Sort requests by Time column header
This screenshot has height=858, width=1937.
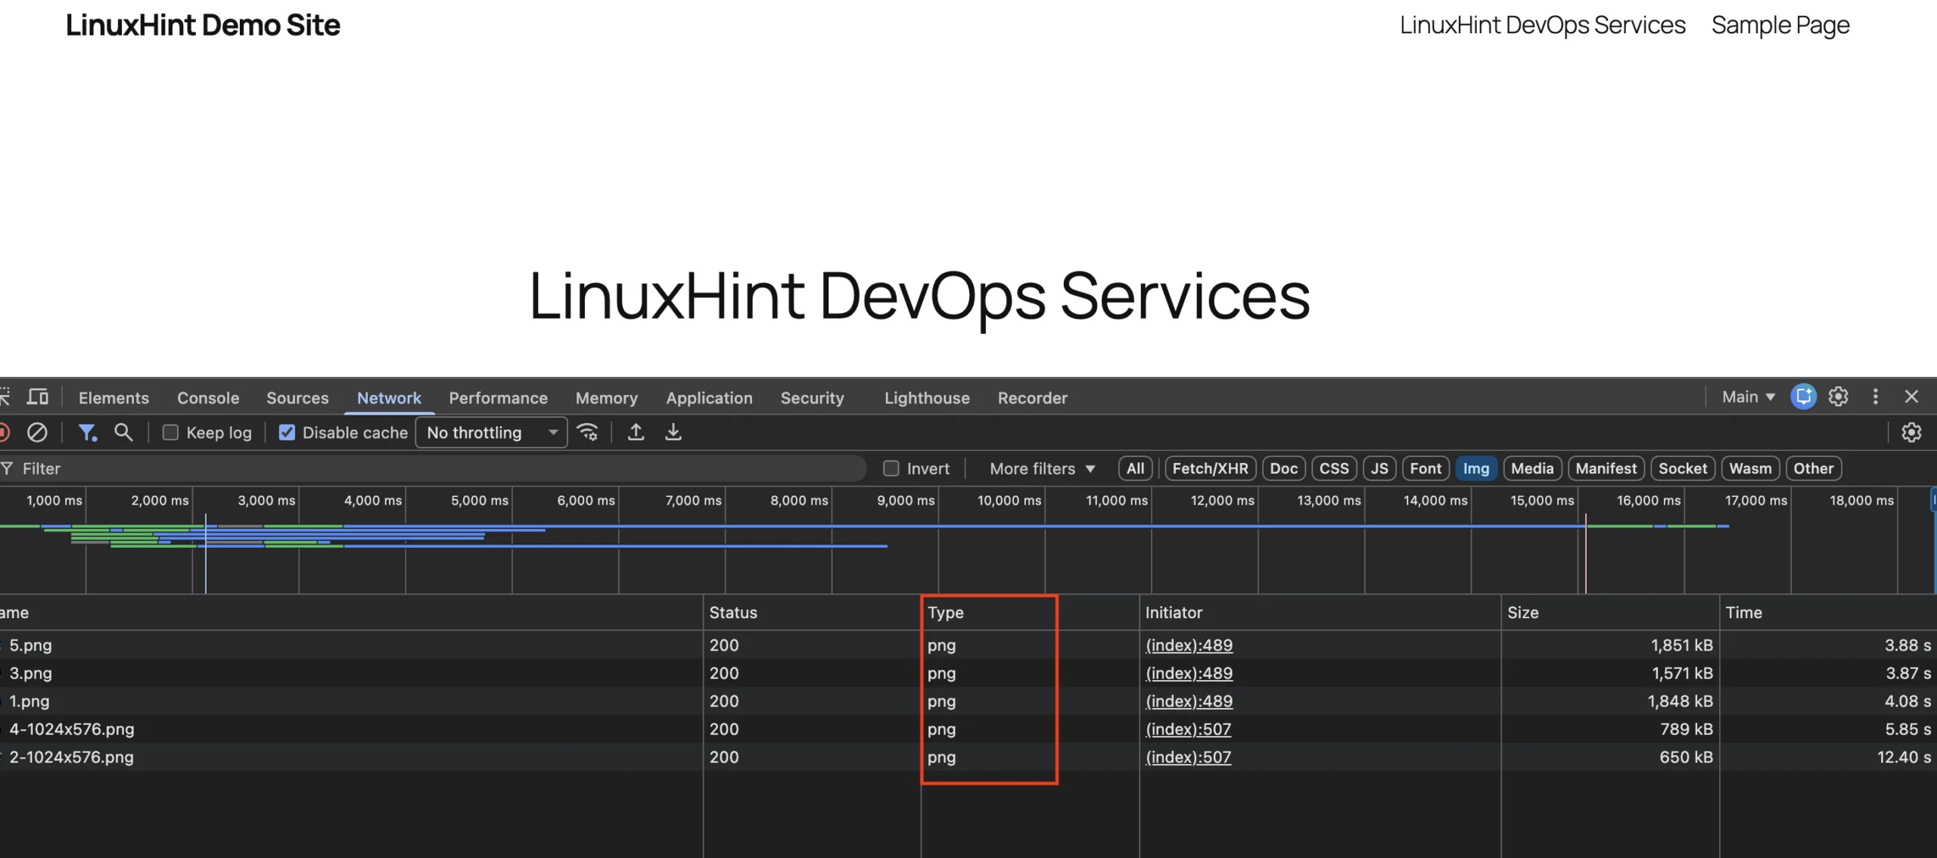pyautogui.click(x=1827, y=612)
